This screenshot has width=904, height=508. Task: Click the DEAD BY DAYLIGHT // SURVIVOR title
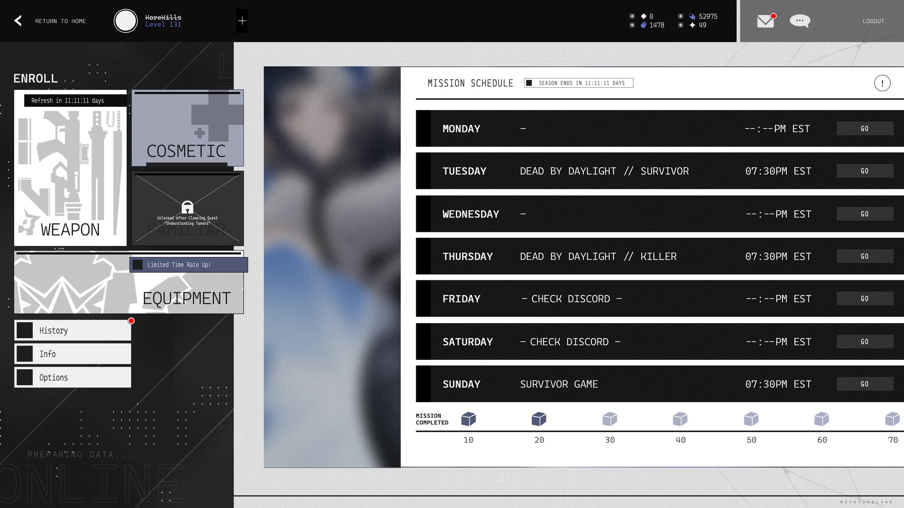tap(604, 171)
